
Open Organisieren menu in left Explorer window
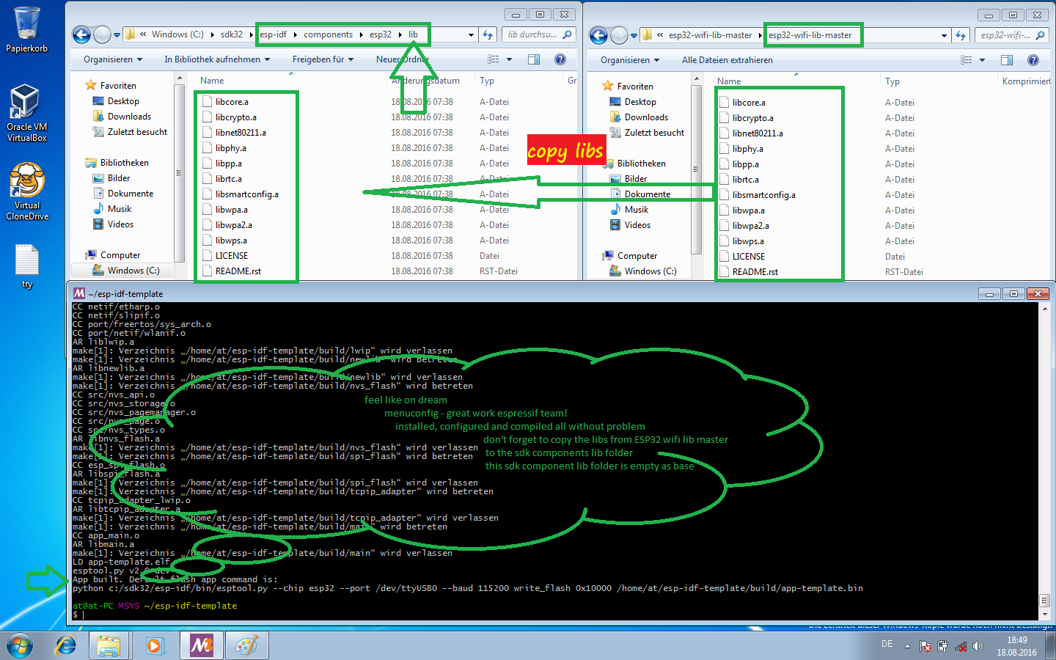coord(113,59)
